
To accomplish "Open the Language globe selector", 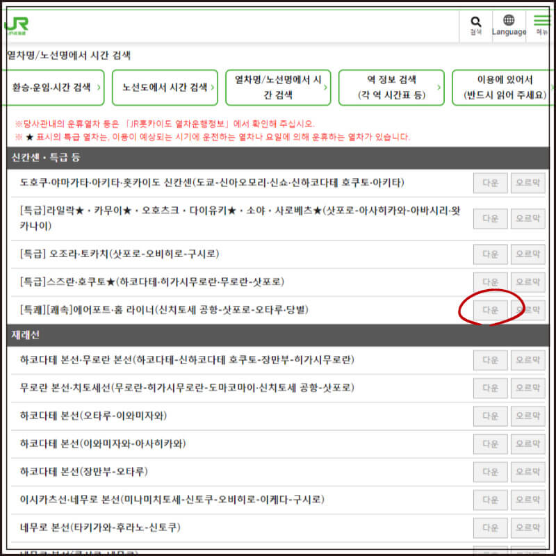I will tap(509, 26).
